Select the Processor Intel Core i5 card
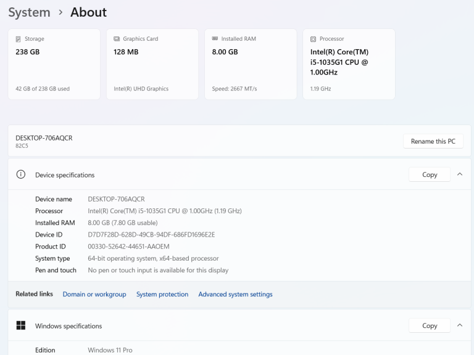Viewport: 474px width, 355px height. coord(349,64)
